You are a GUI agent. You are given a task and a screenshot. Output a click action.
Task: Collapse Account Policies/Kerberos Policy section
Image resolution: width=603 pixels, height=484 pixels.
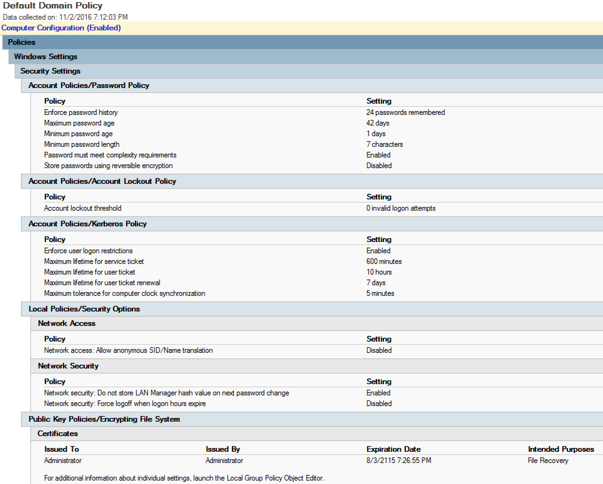click(87, 224)
